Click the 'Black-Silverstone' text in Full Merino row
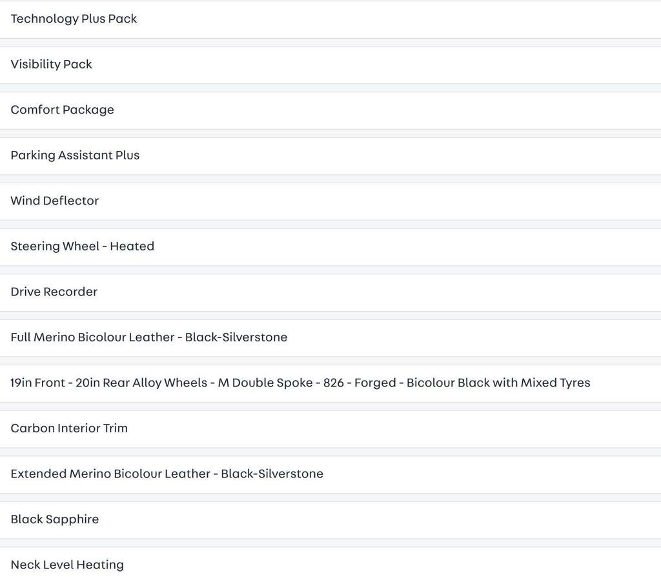 pos(236,337)
